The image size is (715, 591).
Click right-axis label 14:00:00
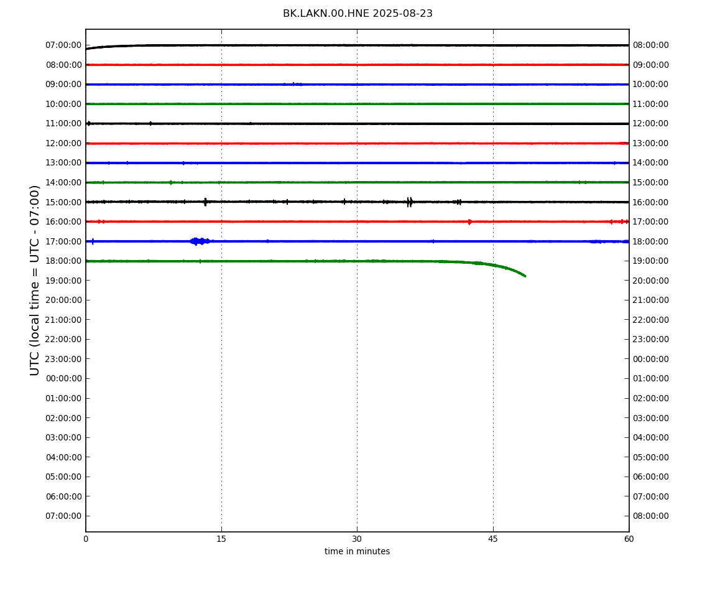click(651, 163)
